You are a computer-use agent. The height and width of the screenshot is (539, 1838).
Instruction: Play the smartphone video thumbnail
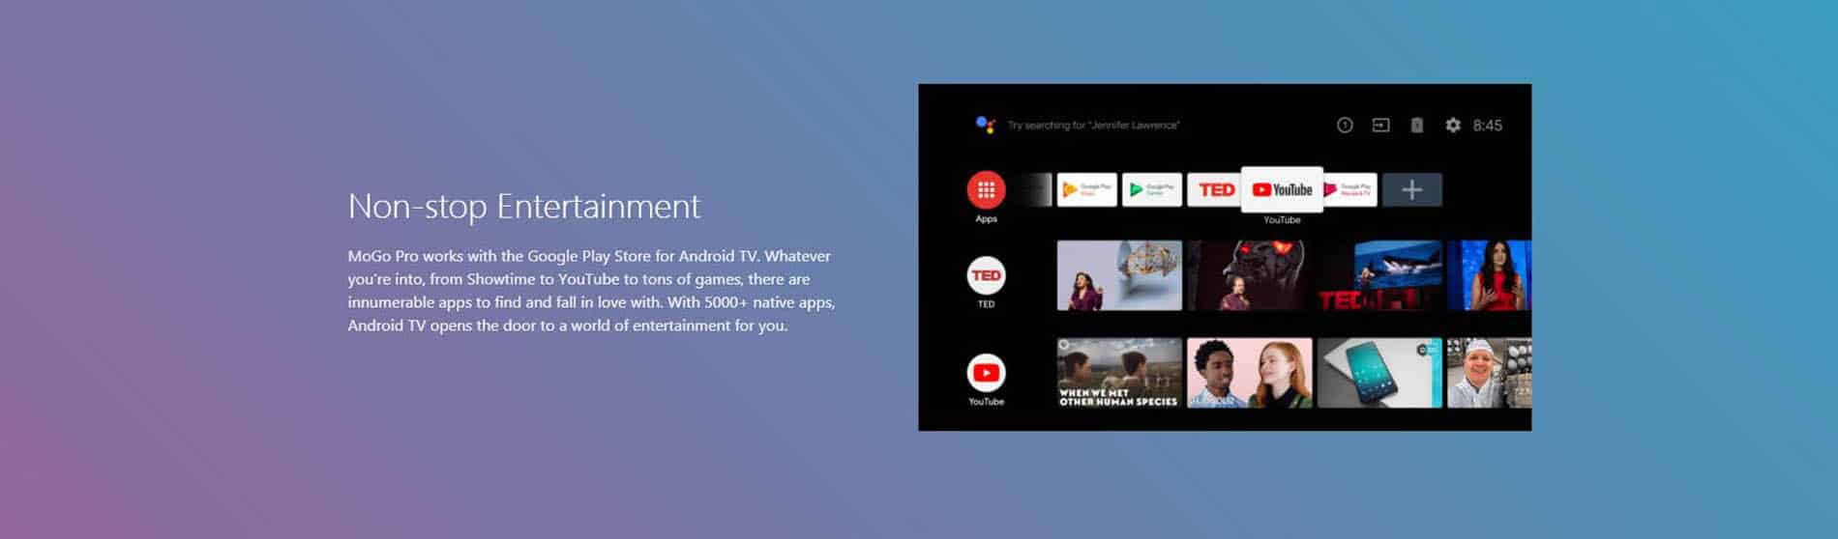(x=1379, y=372)
